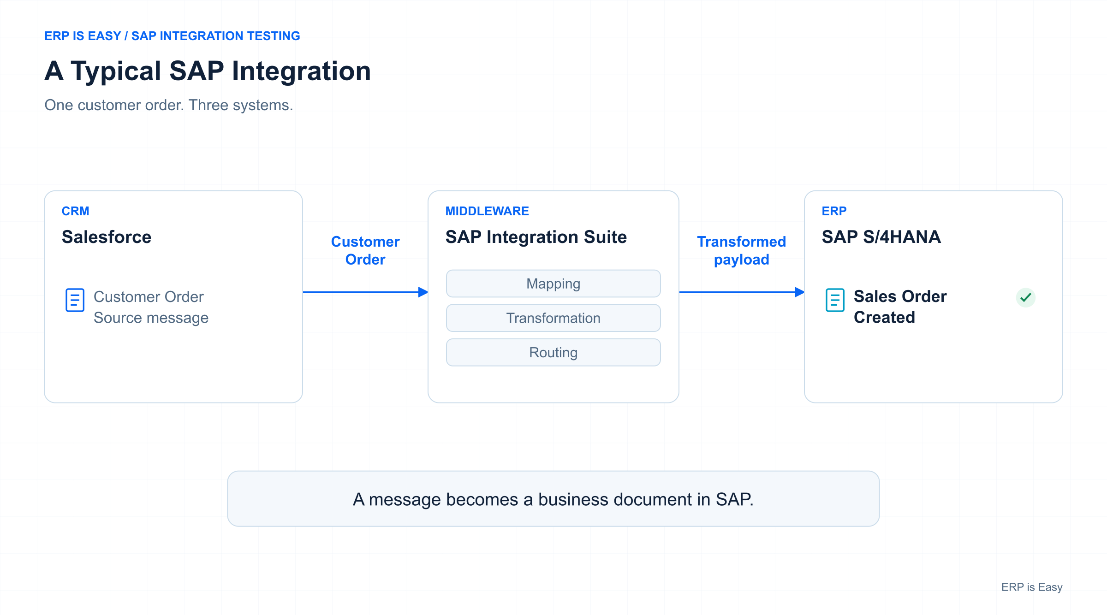The height and width of the screenshot is (615, 1107).
Task: Click the callout 'A message becomes a business document in SAP.'
Action: click(553, 499)
